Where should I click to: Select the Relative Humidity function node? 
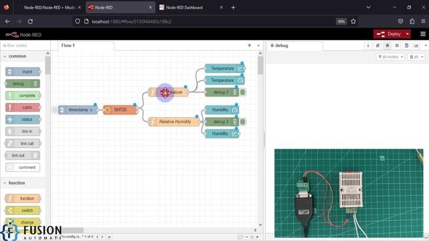(174, 122)
